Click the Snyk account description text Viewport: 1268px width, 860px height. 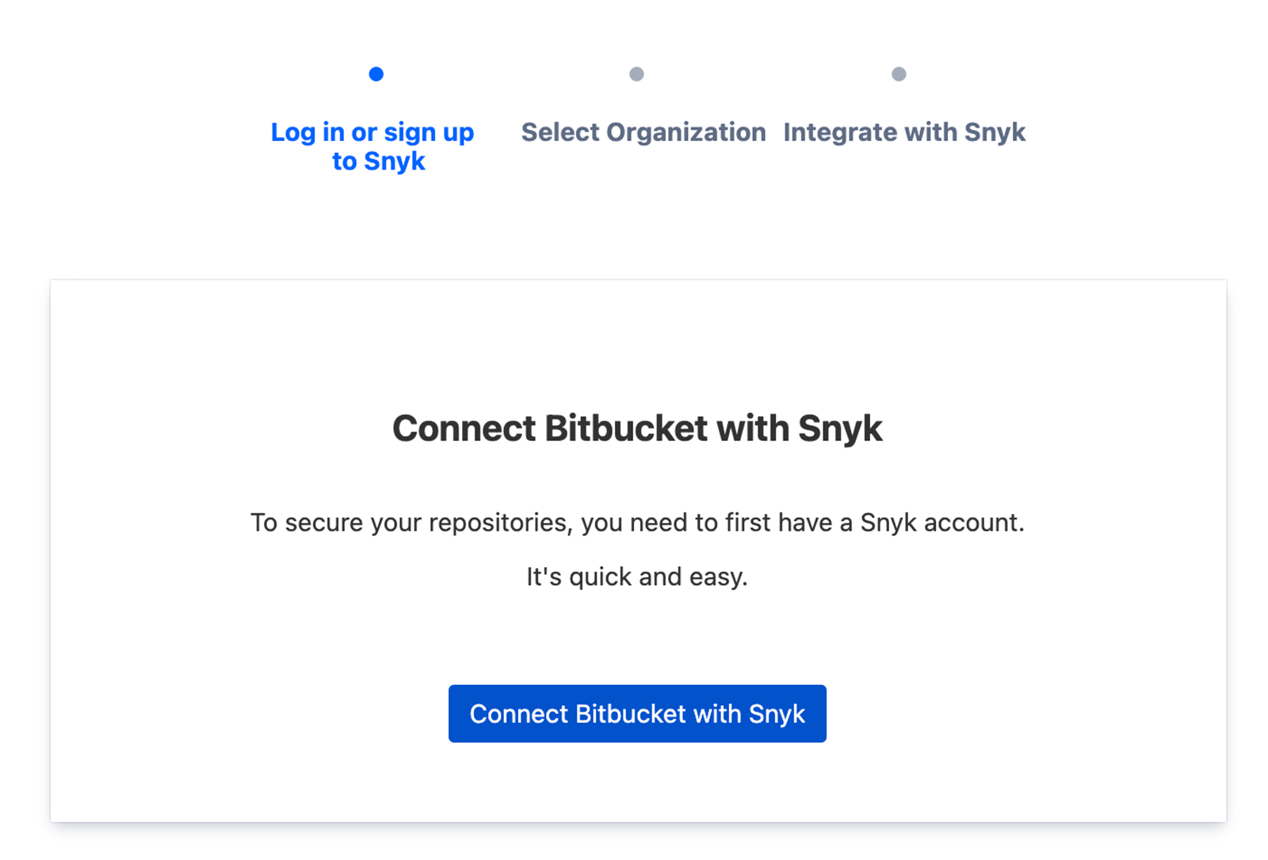[x=636, y=523]
